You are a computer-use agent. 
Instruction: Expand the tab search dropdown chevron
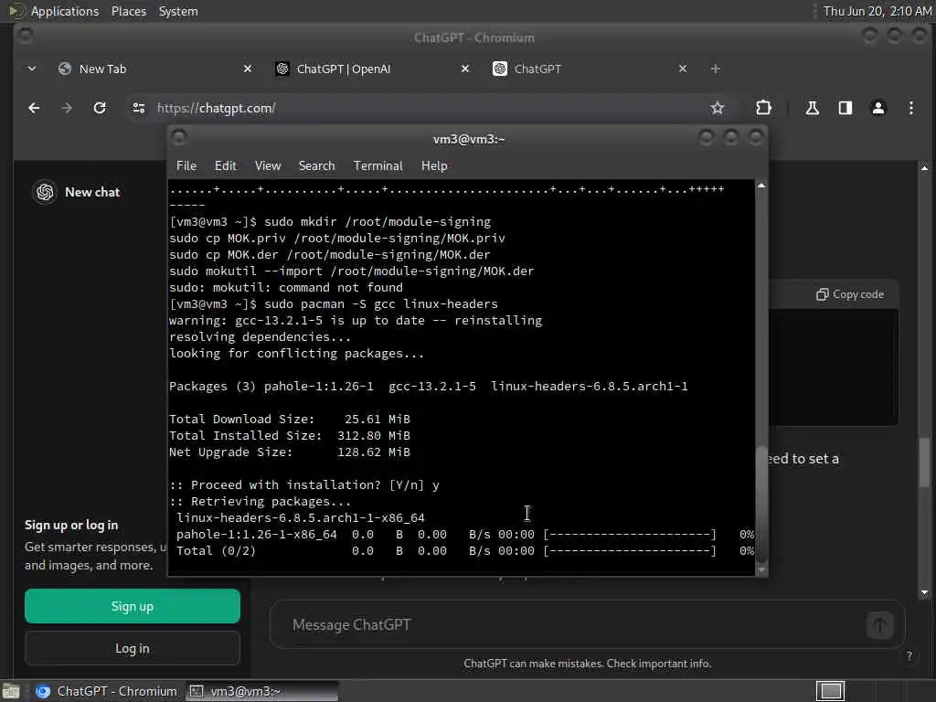(x=32, y=69)
